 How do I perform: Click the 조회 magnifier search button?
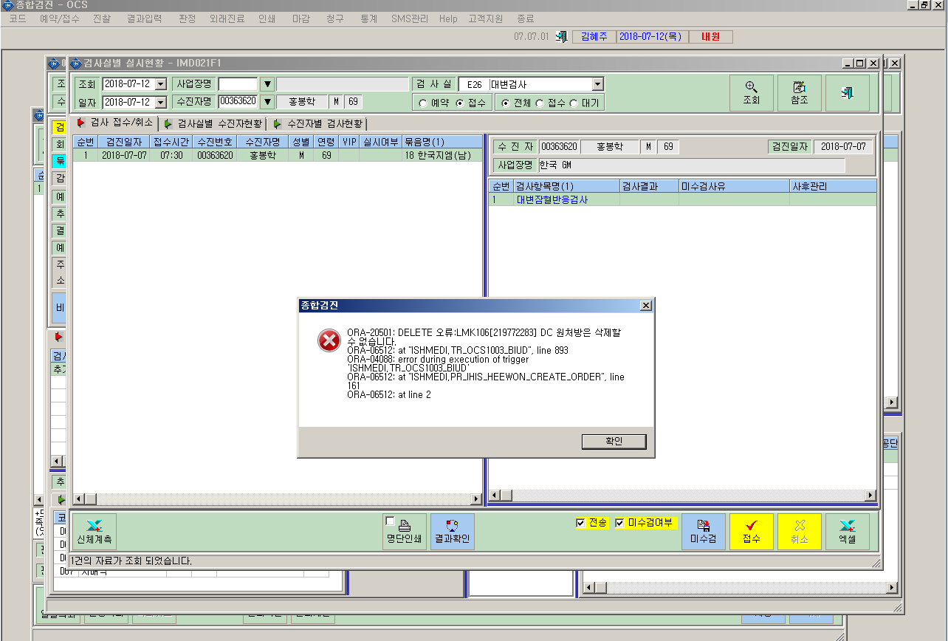pyautogui.click(x=751, y=93)
